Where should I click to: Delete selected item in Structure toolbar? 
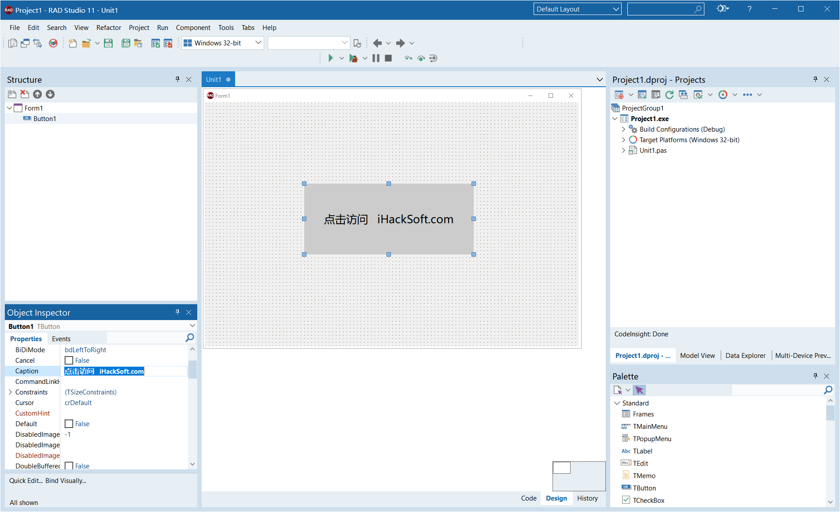pyautogui.click(x=25, y=94)
